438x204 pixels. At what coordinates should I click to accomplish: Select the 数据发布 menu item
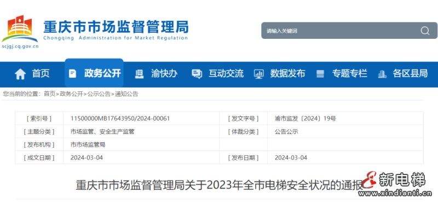pyautogui.click(x=287, y=74)
